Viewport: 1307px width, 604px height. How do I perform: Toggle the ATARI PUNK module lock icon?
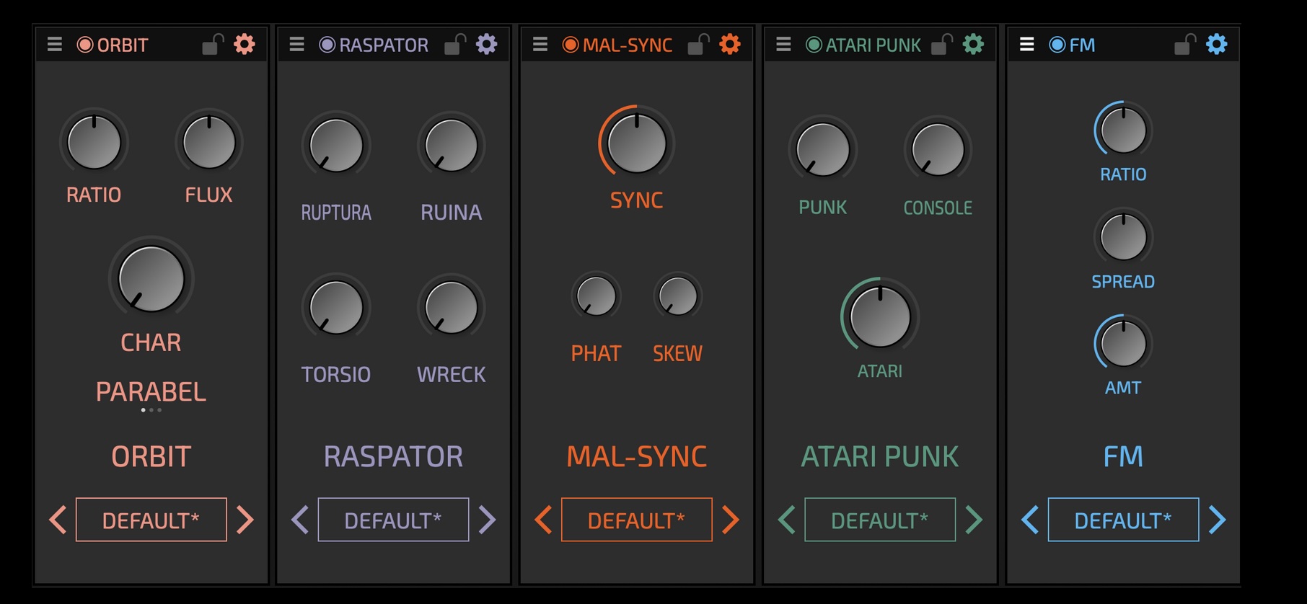pyautogui.click(x=942, y=45)
